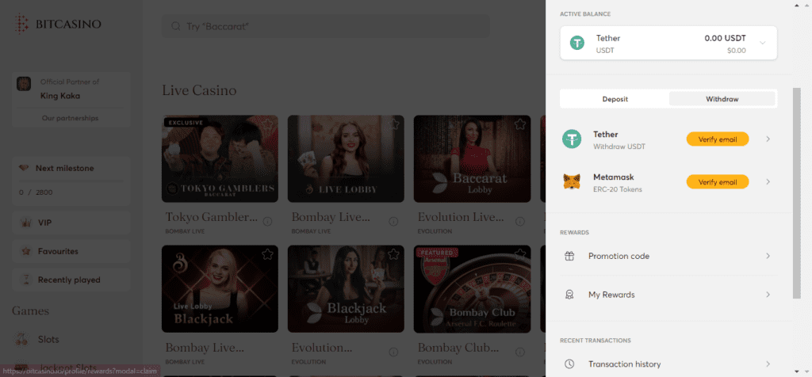The height and width of the screenshot is (377, 812).
Task: Click the Favourites star icon in sidebar
Action: tap(25, 251)
